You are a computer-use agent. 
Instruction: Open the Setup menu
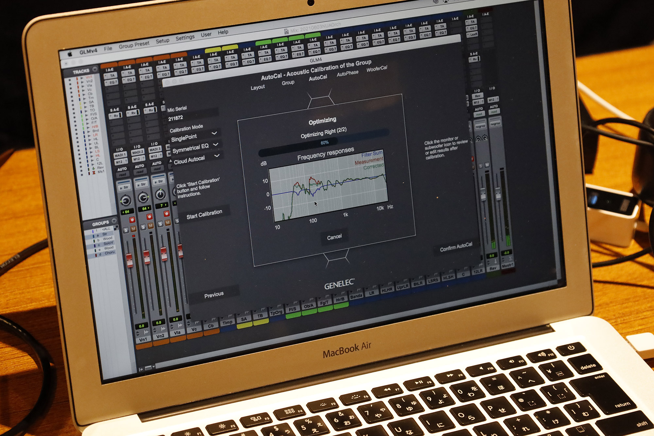pyautogui.click(x=163, y=41)
